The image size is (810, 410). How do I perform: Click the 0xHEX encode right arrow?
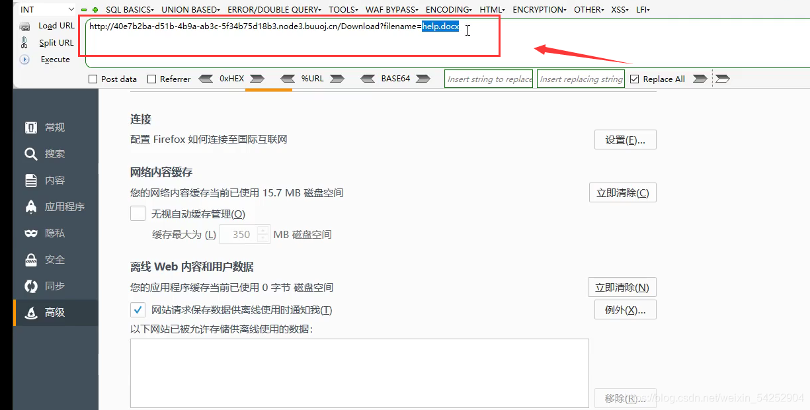click(x=257, y=79)
